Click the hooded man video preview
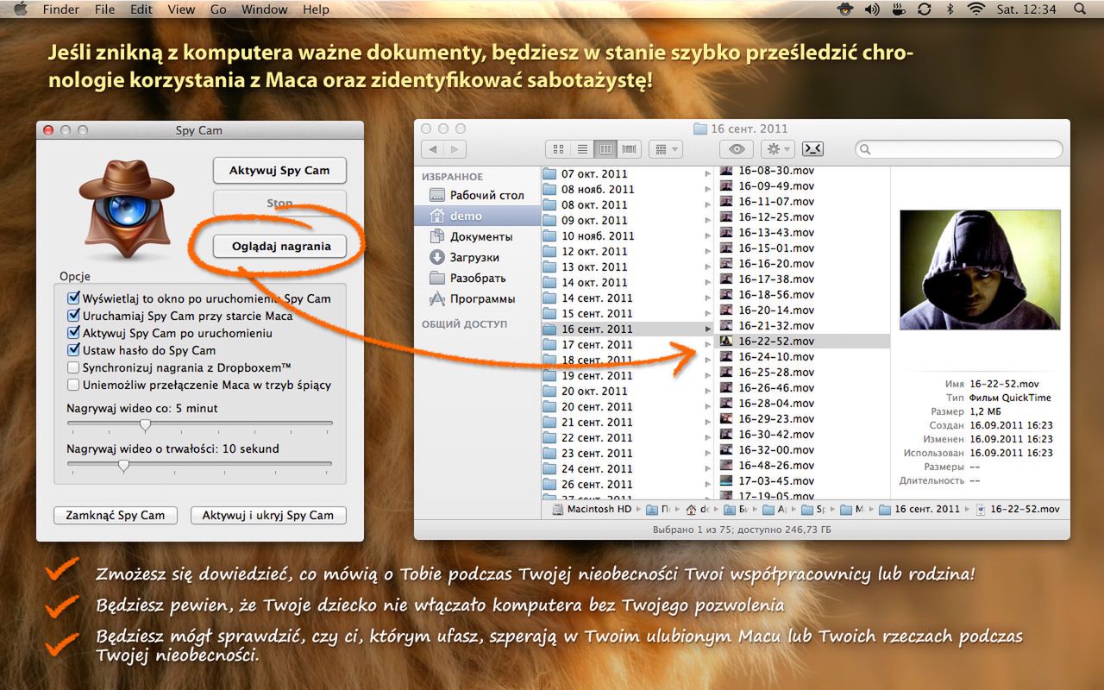The width and height of the screenshot is (1104, 690). coord(980,270)
